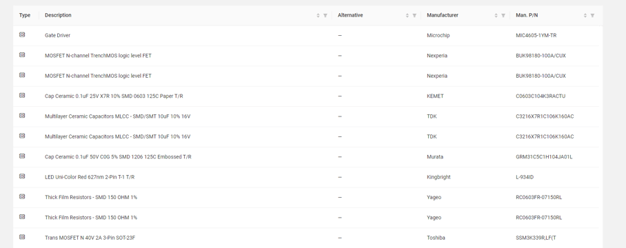Select the Kingbright manufacturer cell
Image resolution: width=626 pixels, height=248 pixels.
click(x=438, y=177)
